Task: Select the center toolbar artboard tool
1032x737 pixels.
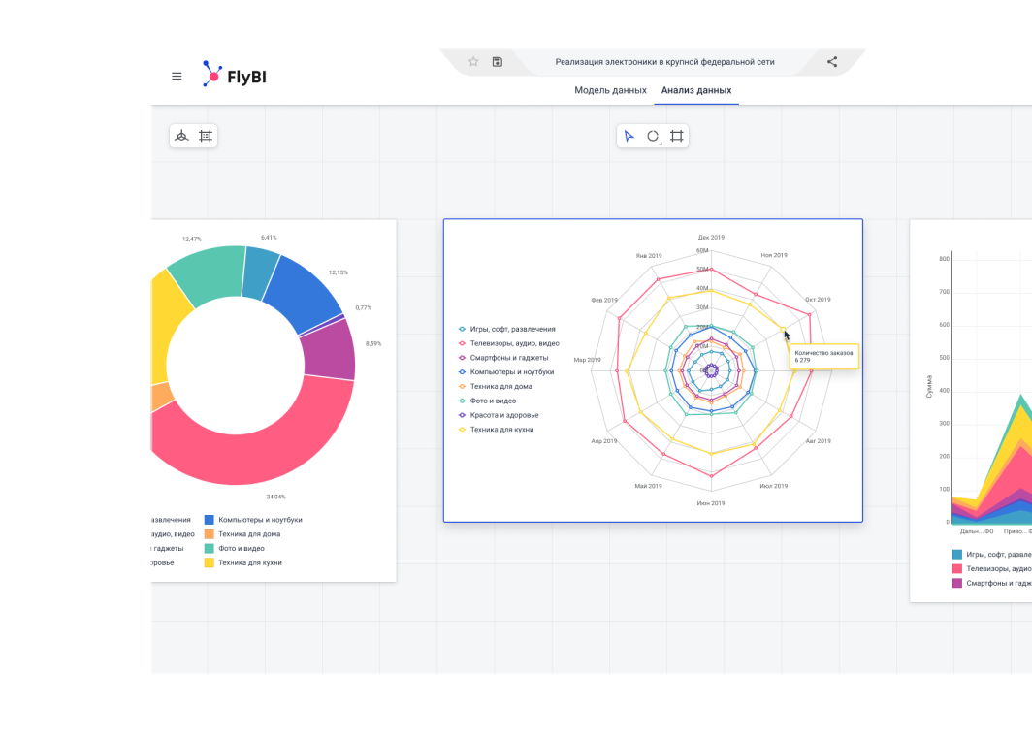Action: (677, 136)
